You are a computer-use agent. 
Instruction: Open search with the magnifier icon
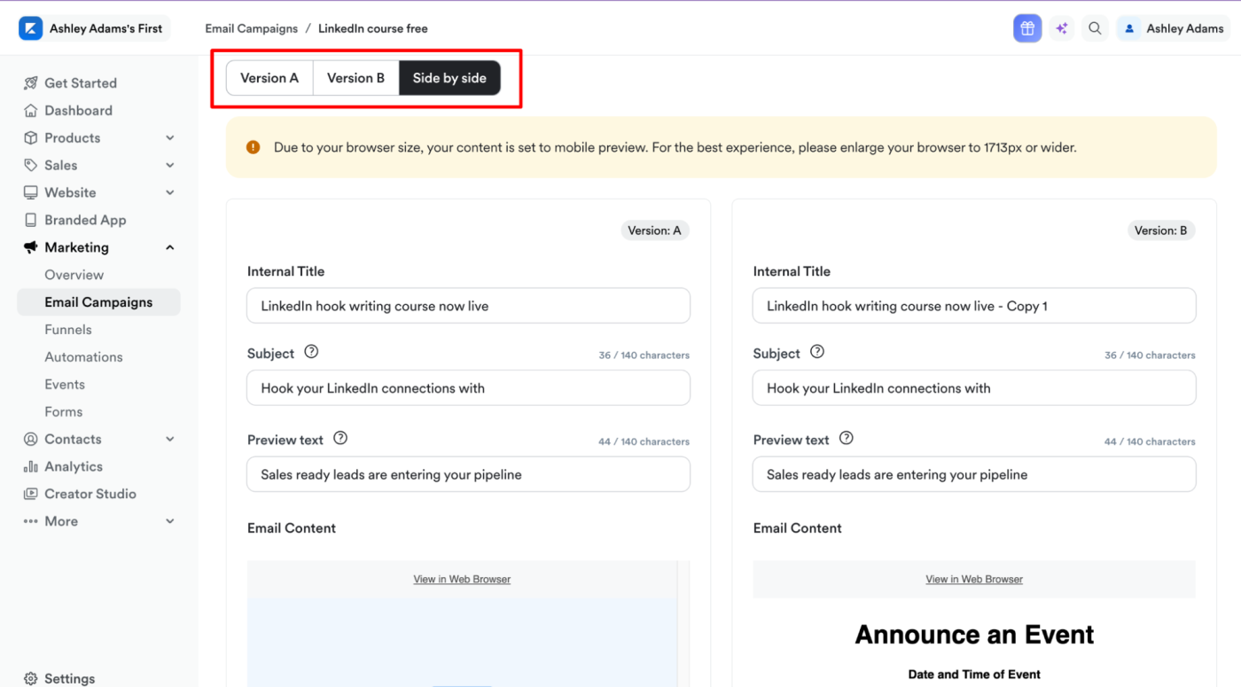(x=1095, y=28)
